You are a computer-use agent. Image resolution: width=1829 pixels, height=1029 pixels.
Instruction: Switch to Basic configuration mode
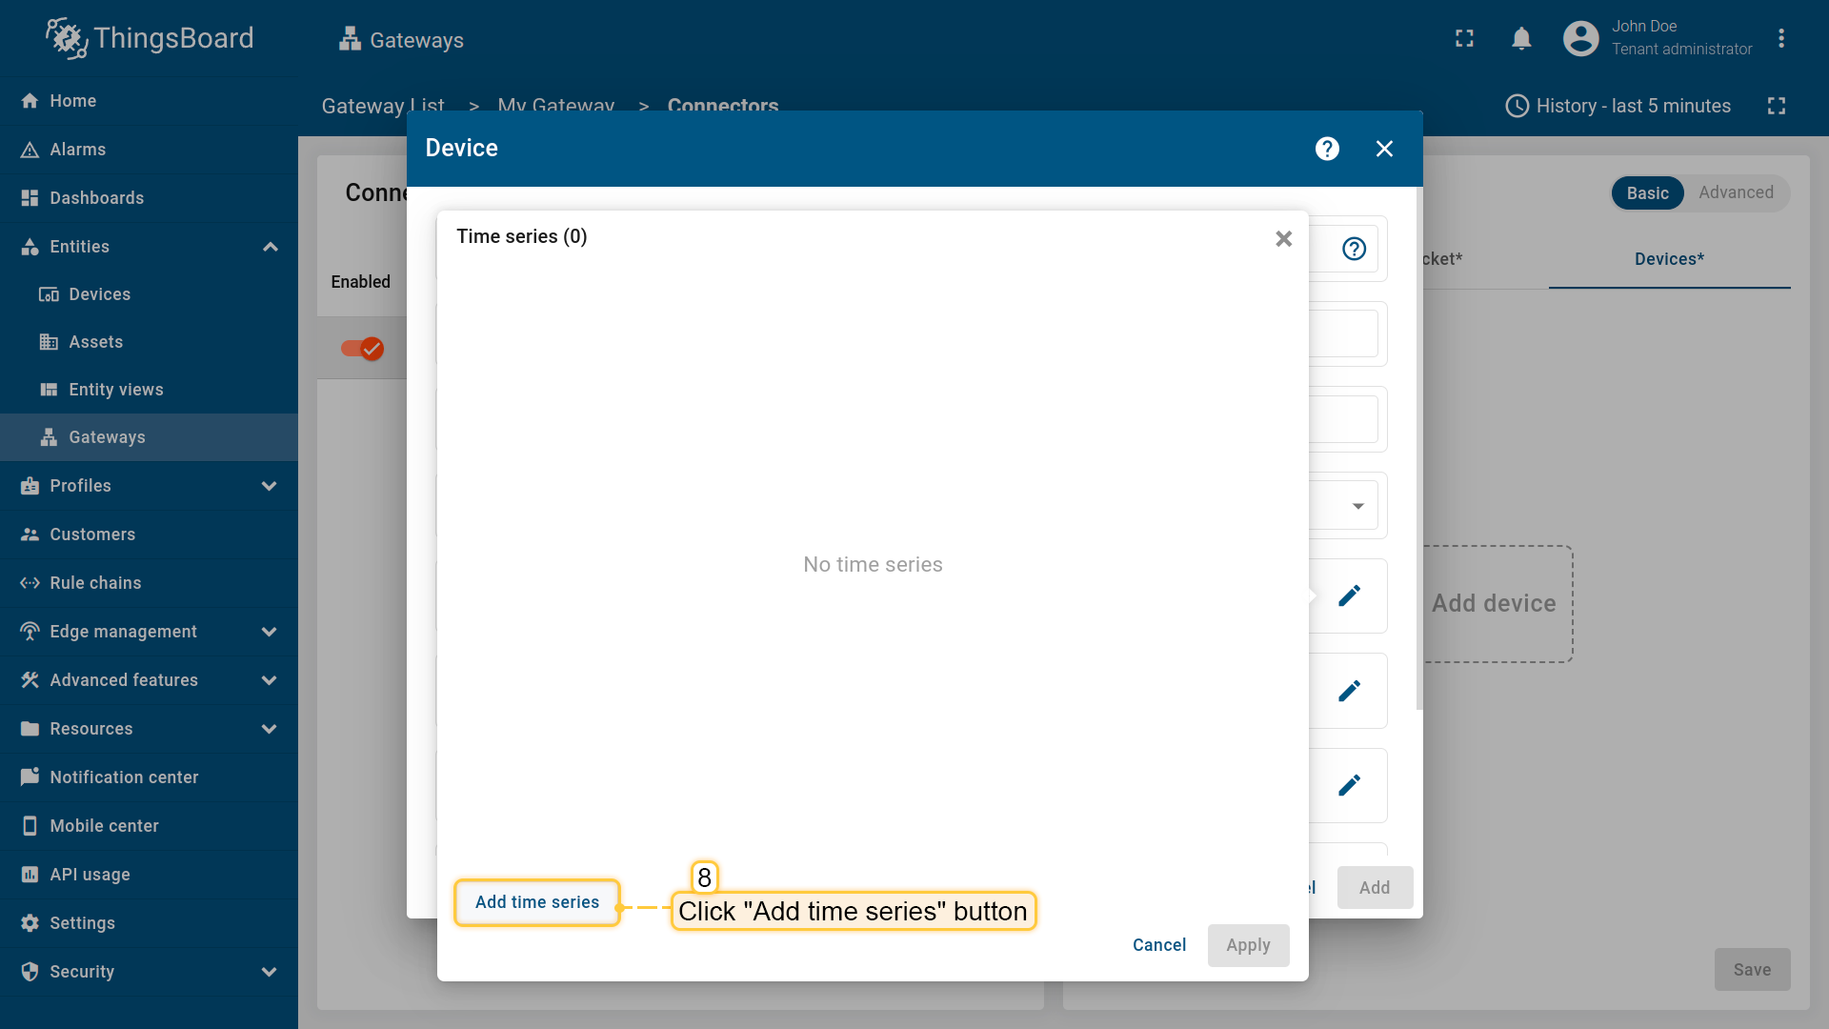(1647, 193)
